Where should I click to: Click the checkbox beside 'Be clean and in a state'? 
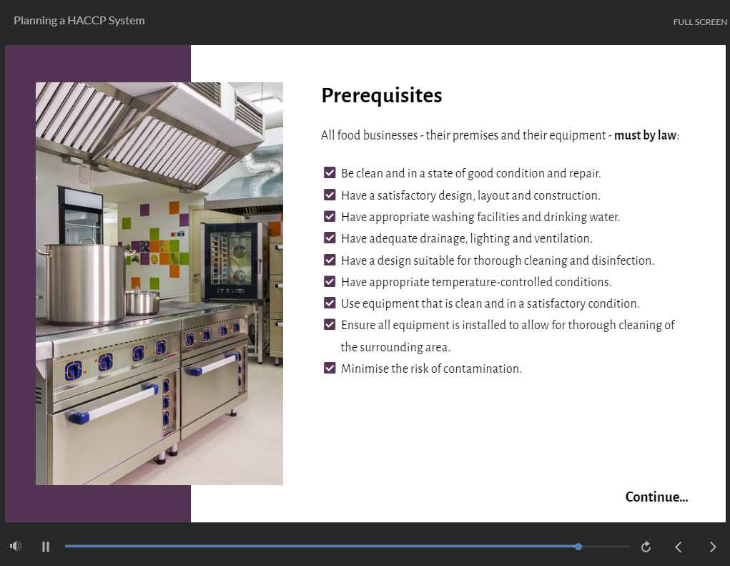tap(330, 172)
